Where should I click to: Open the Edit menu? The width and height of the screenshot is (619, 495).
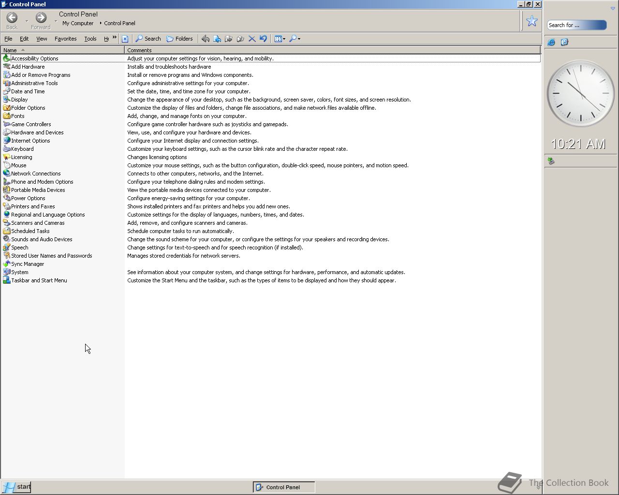pyautogui.click(x=24, y=39)
